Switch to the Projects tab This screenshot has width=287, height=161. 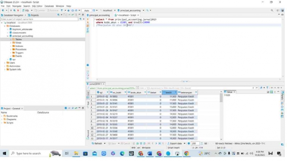(34, 15)
